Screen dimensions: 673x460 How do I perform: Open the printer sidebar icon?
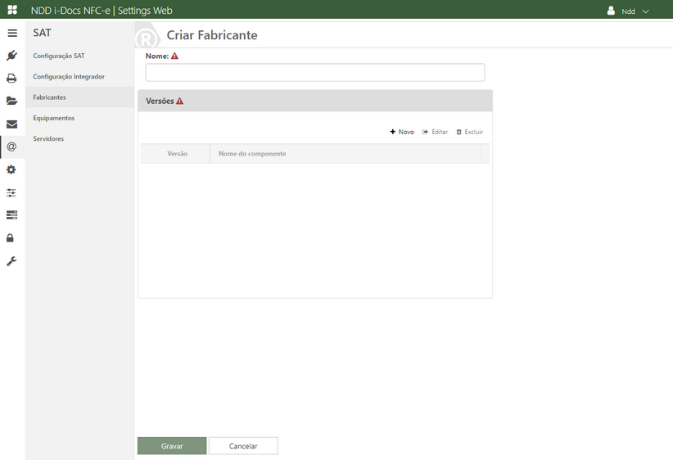[x=11, y=78]
